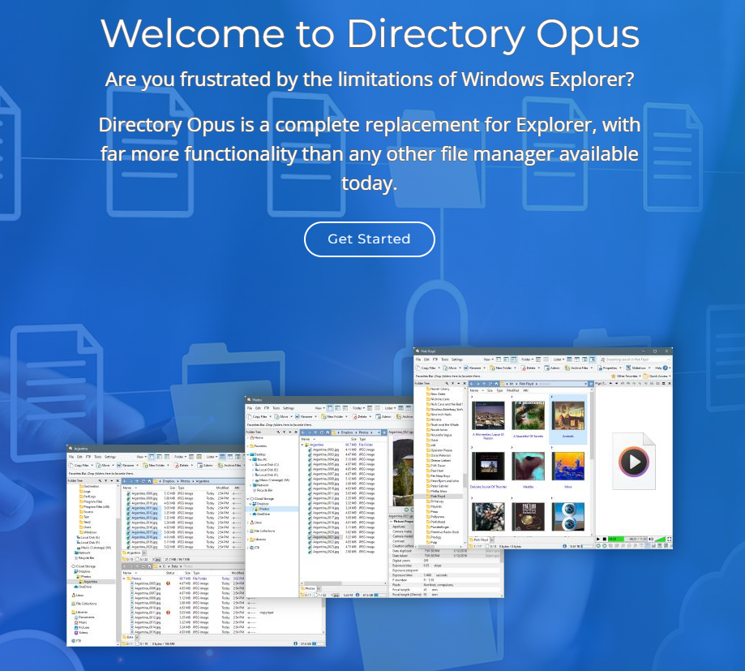Open the File menu in Pink Floyd window
This screenshot has height=671, width=745.
(418, 359)
